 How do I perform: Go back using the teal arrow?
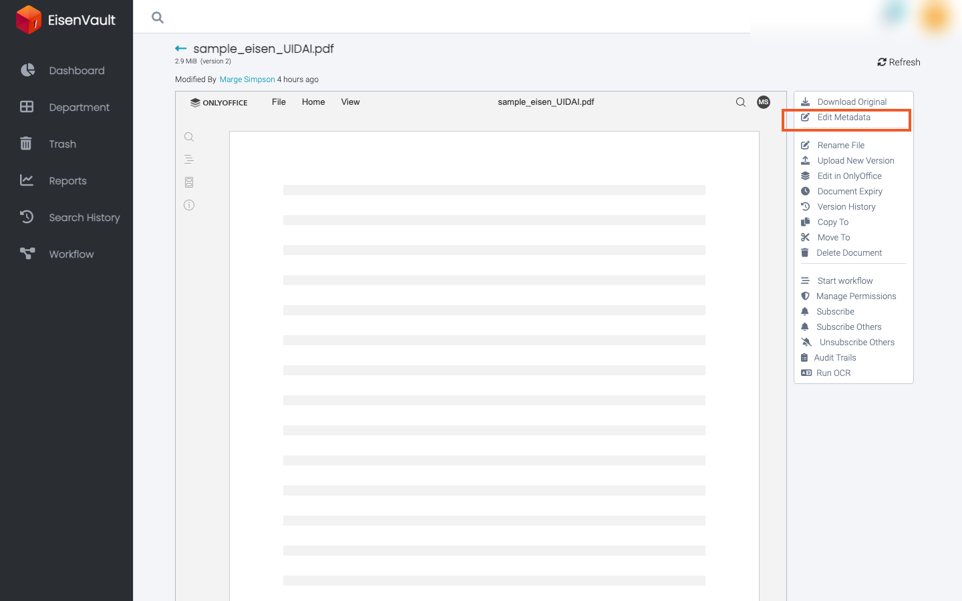pyautogui.click(x=180, y=48)
